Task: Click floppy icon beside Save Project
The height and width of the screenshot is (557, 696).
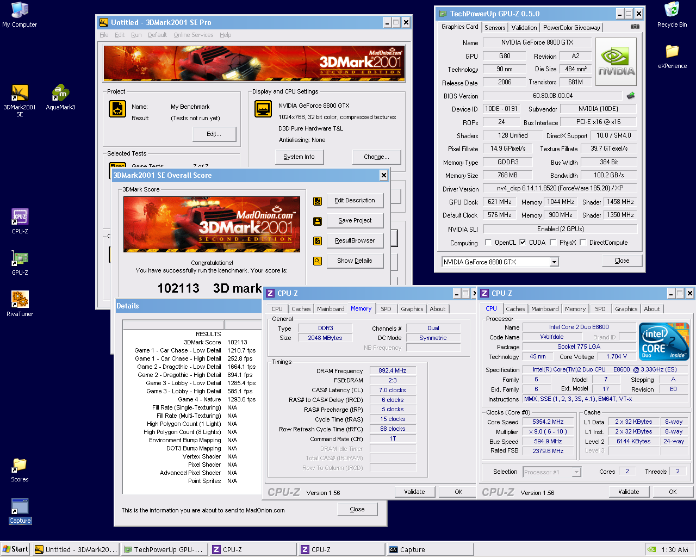Action: click(x=318, y=221)
